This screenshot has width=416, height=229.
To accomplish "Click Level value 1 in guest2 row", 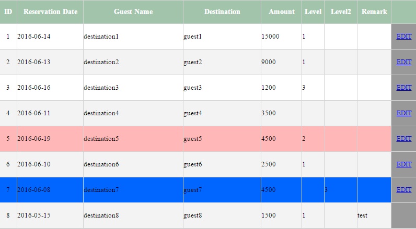I will [304, 62].
